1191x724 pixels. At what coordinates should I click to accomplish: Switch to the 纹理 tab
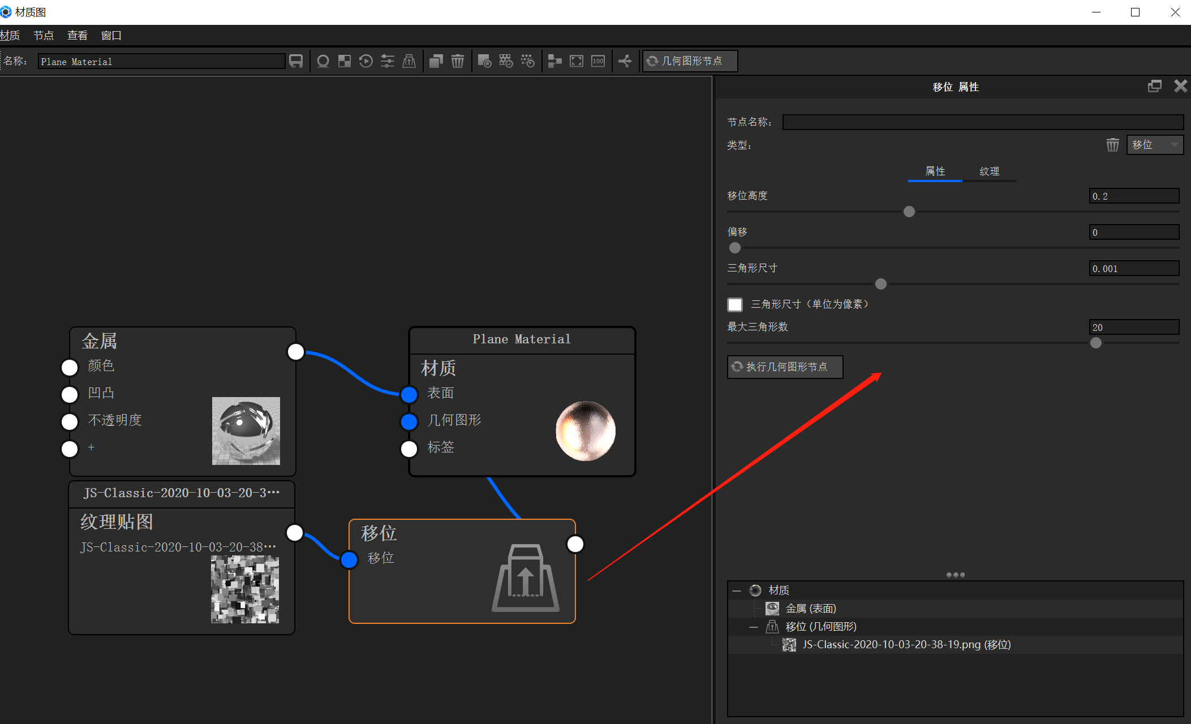pos(989,171)
